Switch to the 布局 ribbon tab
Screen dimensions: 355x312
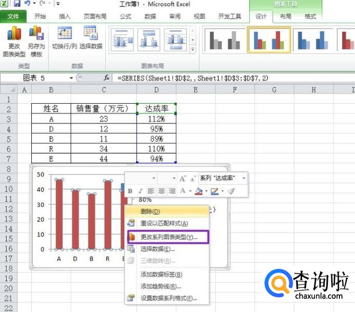[286, 16]
